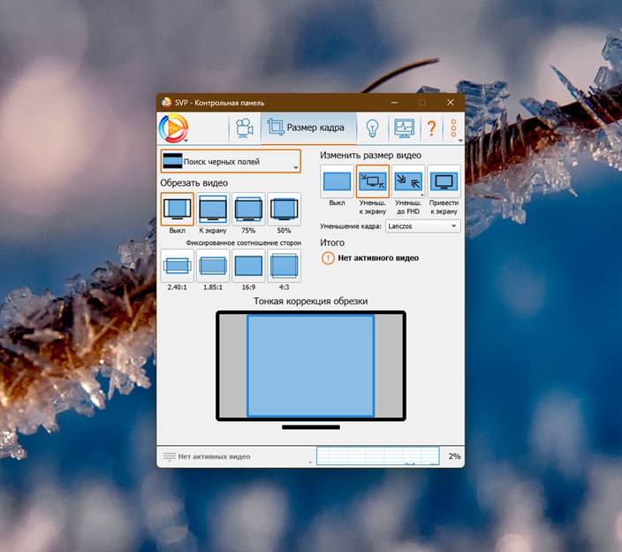This screenshot has width=622, height=552.
Task: Select the 1.85:1 aspect ratio
Action: (x=213, y=265)
